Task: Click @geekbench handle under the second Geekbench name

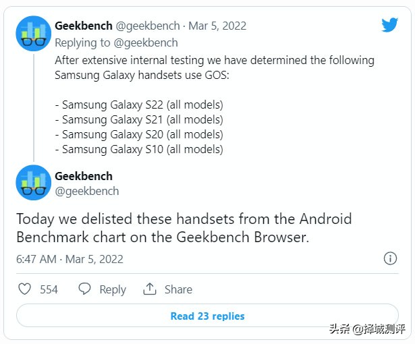Action: tap(86, 191)
